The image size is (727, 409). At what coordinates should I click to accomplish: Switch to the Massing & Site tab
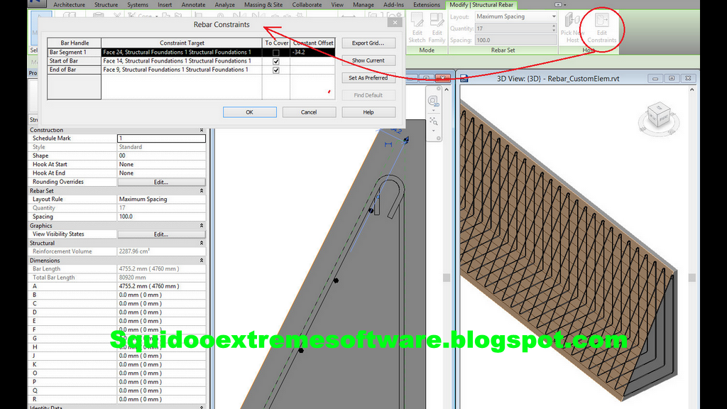263,5
